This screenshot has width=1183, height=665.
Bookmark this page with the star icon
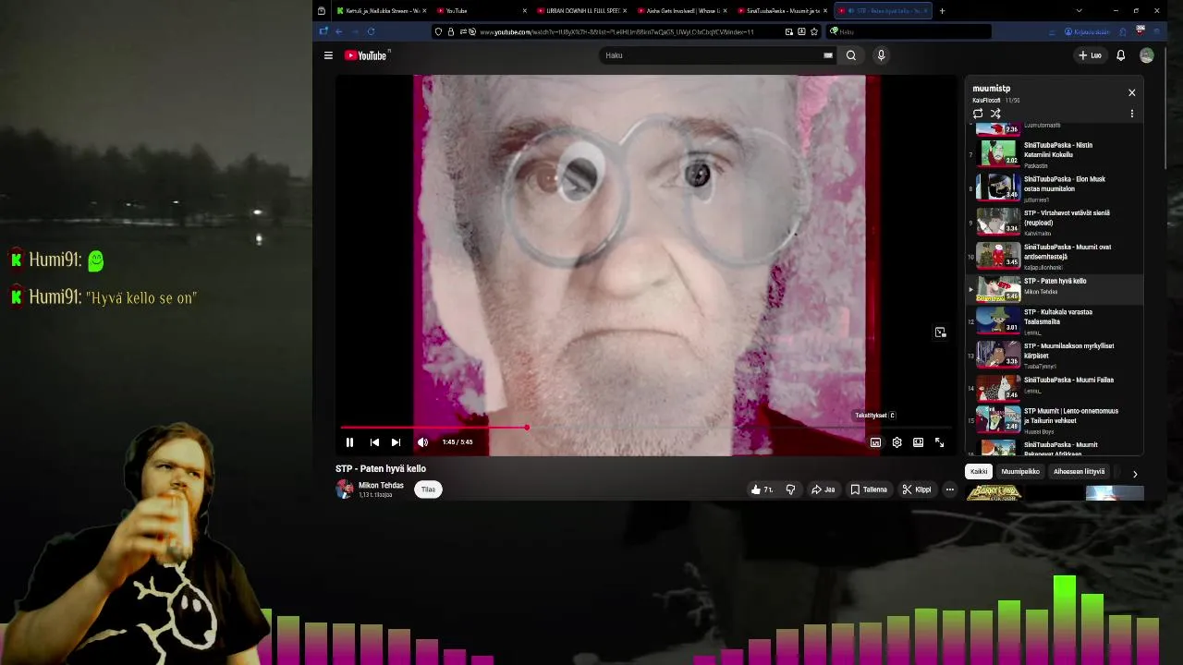[813, 31]
